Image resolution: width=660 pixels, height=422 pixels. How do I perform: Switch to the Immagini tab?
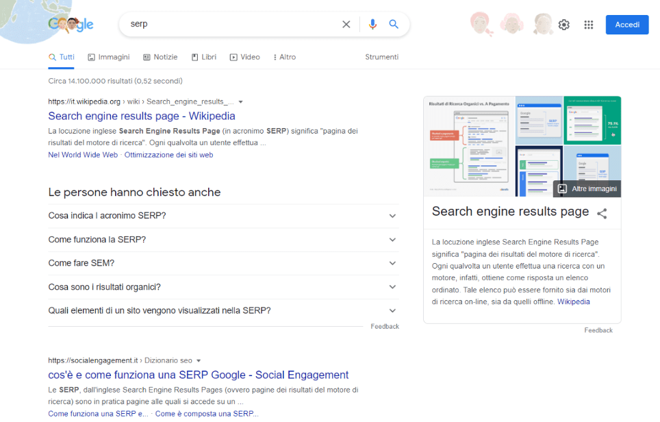pyautogui.click(x=109, y=58)
